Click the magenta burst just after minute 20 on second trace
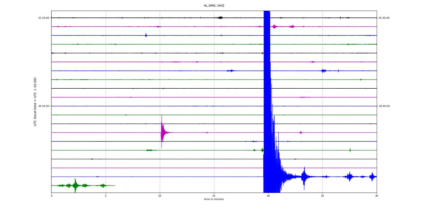 pyautogui.click(x=274, y=26)
